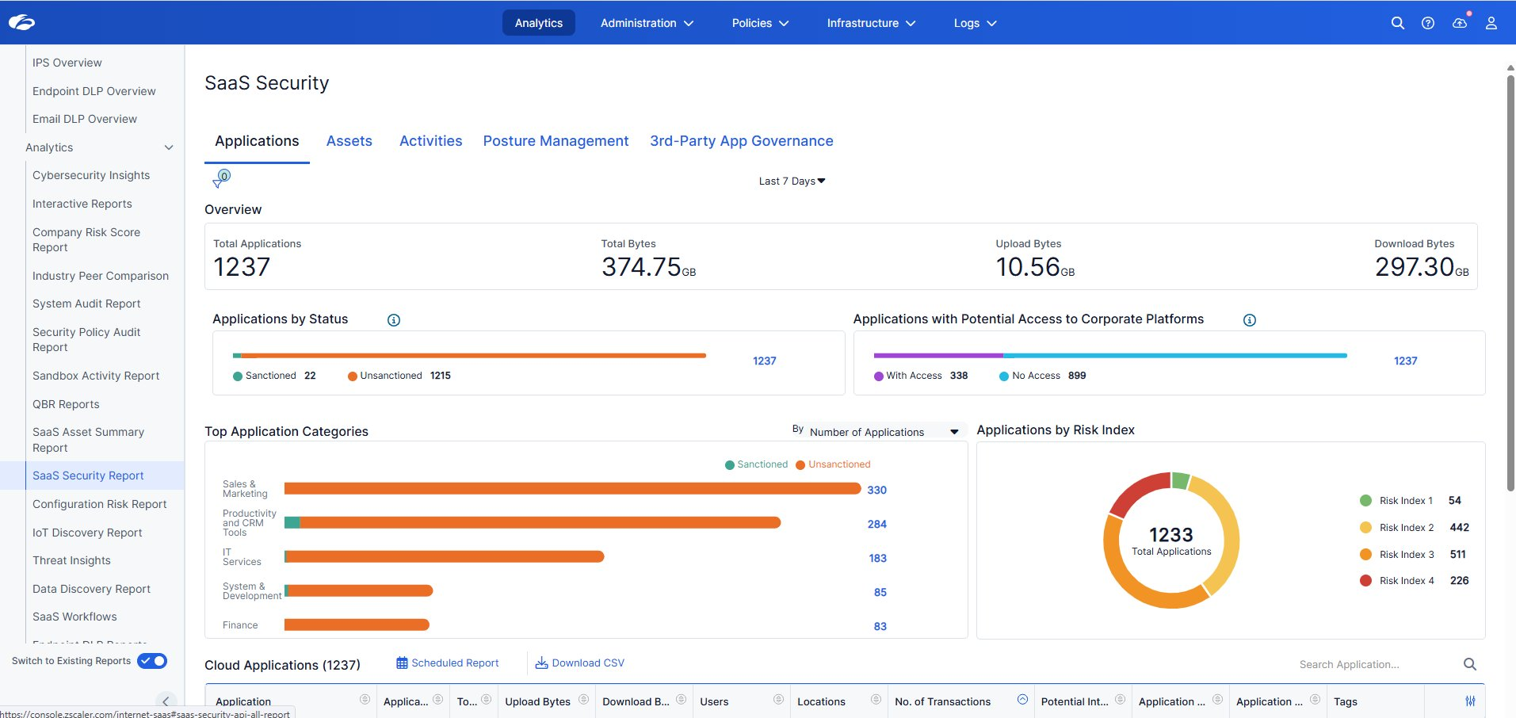Open the help question mark icon
The width and height of the screenshot is (1516, 718).
coord(1427,23)
